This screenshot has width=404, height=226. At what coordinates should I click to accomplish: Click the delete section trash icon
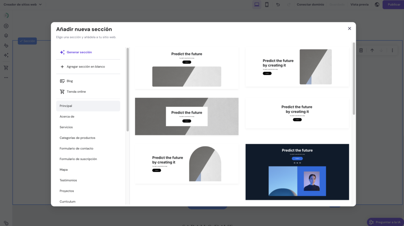click(x=361, y=50)
